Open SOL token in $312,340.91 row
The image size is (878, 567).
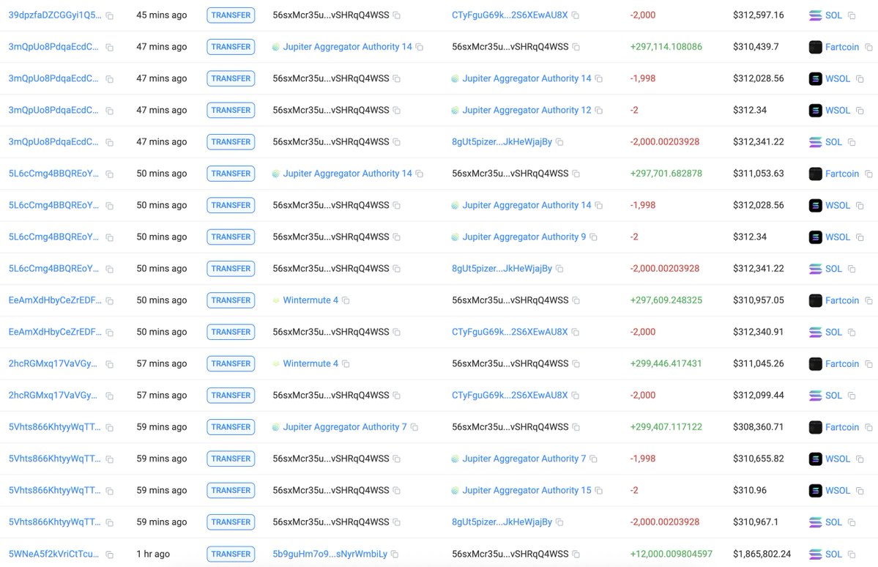coord(833,332)
